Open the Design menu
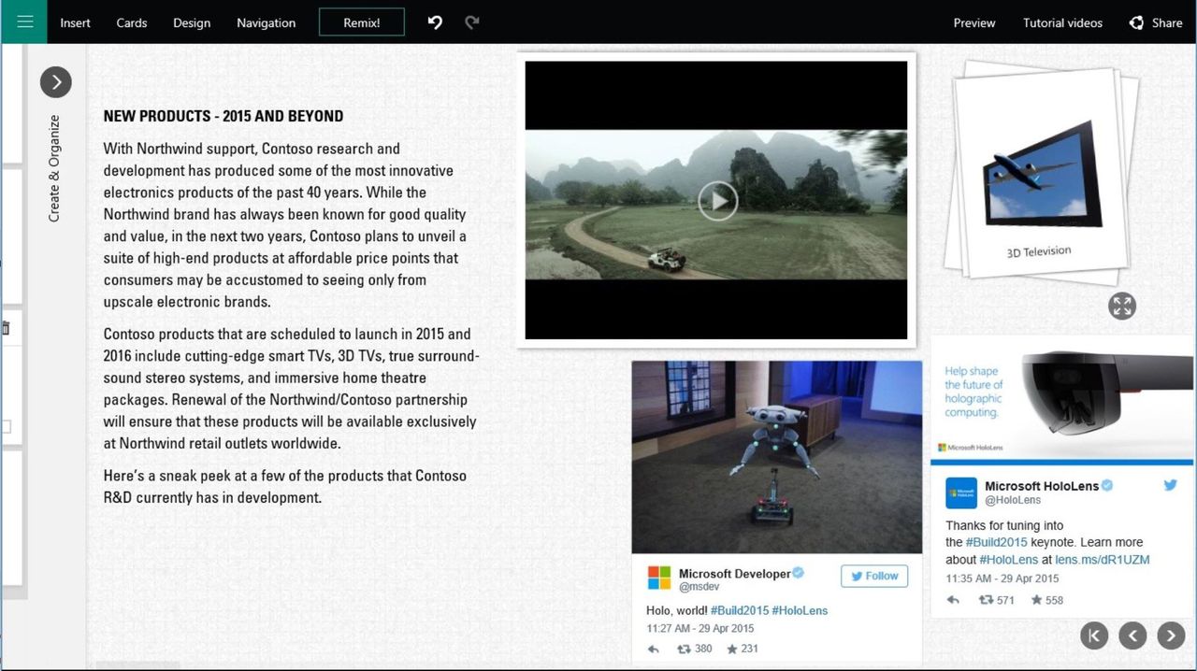This screenshot has width=1197, height=671. 192,22
